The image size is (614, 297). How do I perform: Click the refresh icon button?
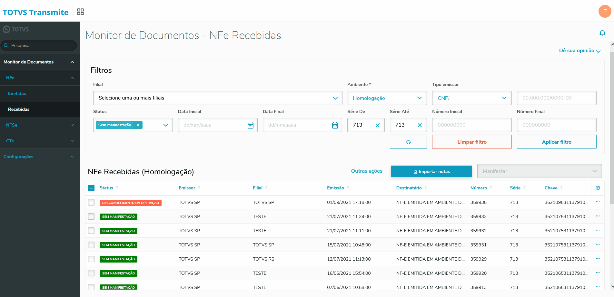(408, 142)
